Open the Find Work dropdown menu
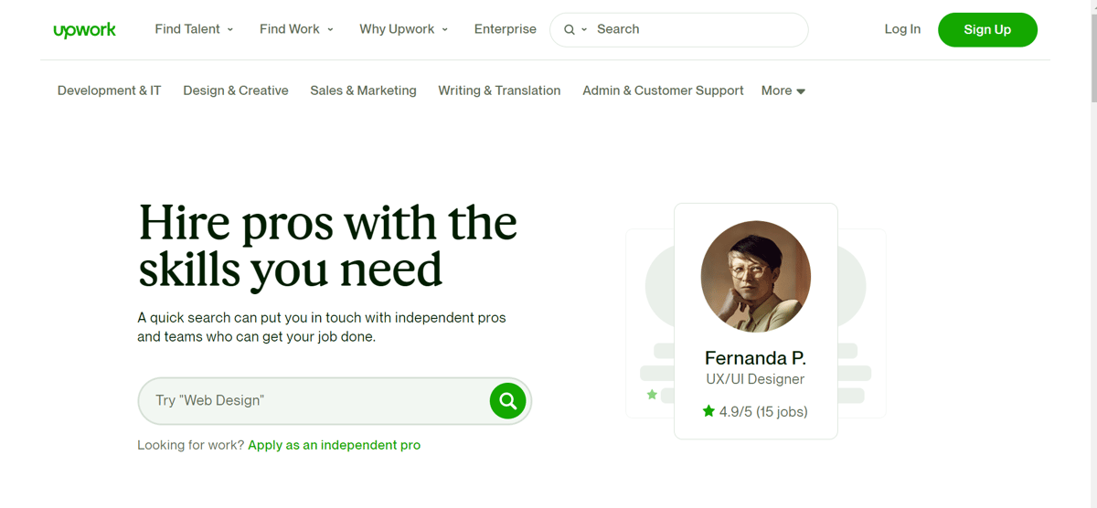 (x=296, y=29)
